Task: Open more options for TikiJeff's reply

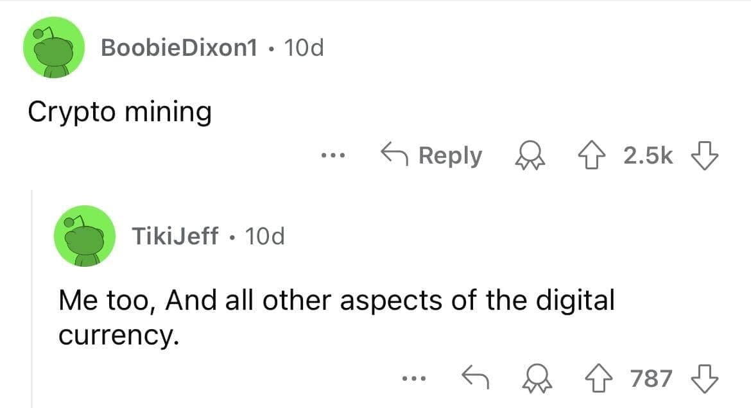Action: 411,378
